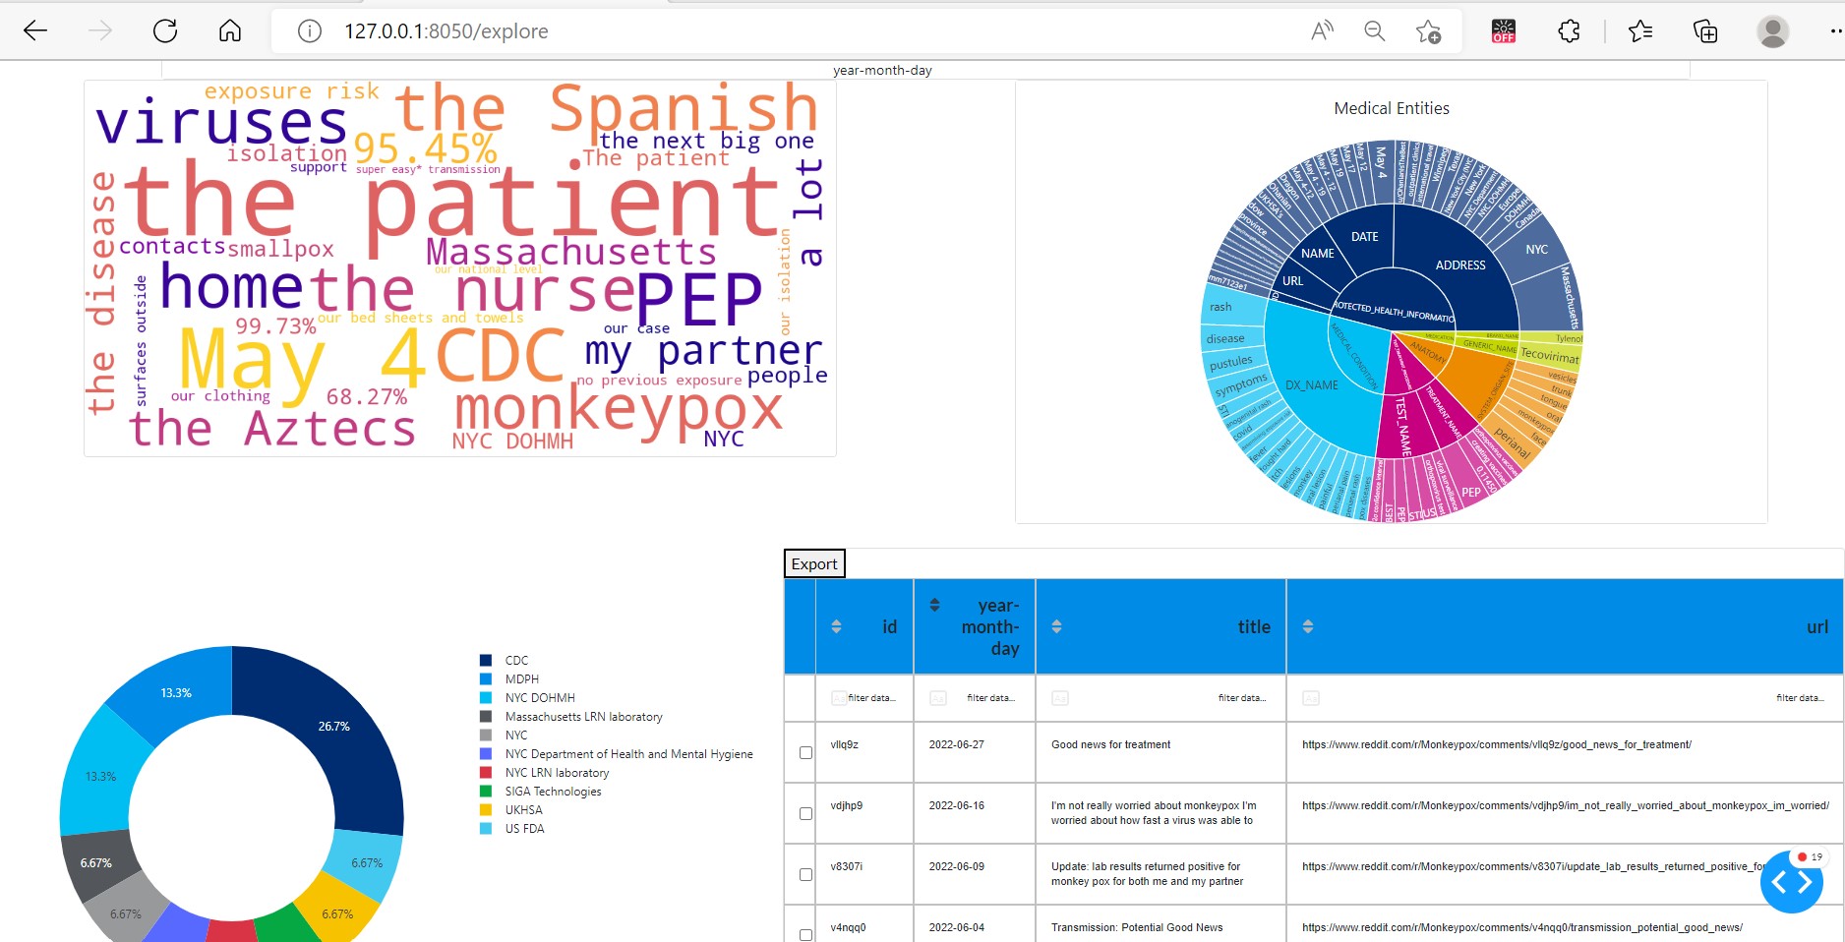Open the Extensions puzzle menu
This screenshot has width=1845, height=942.
point(1569,31)
